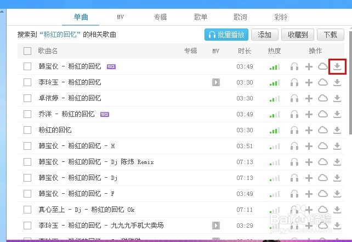
Task: Save untitled-artist 粉红的回忆 row to cloud
Action: point(323,130)
